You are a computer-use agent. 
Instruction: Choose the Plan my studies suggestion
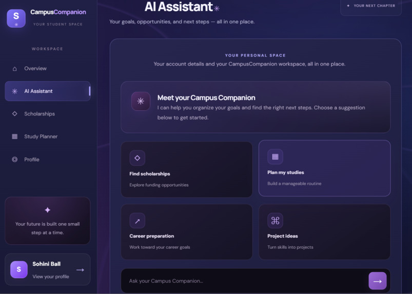click(x=324, y=168)
